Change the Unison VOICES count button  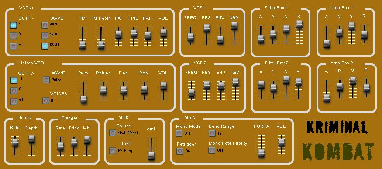coord(46,101)
